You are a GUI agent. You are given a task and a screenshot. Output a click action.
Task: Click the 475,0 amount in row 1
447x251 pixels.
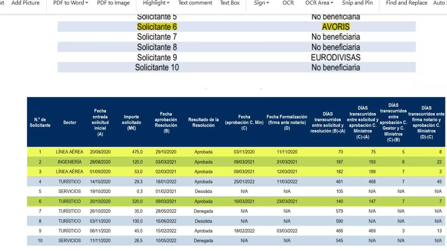tap(137, 152)
